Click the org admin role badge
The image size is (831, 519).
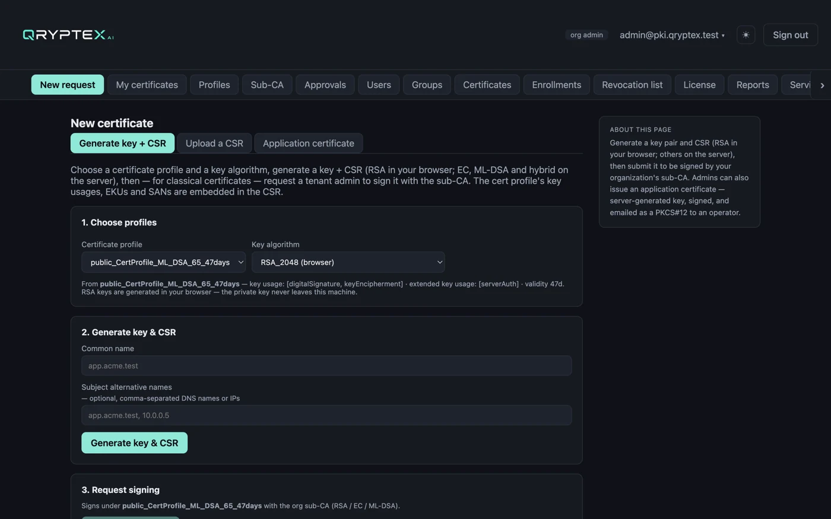coord(586,35)
